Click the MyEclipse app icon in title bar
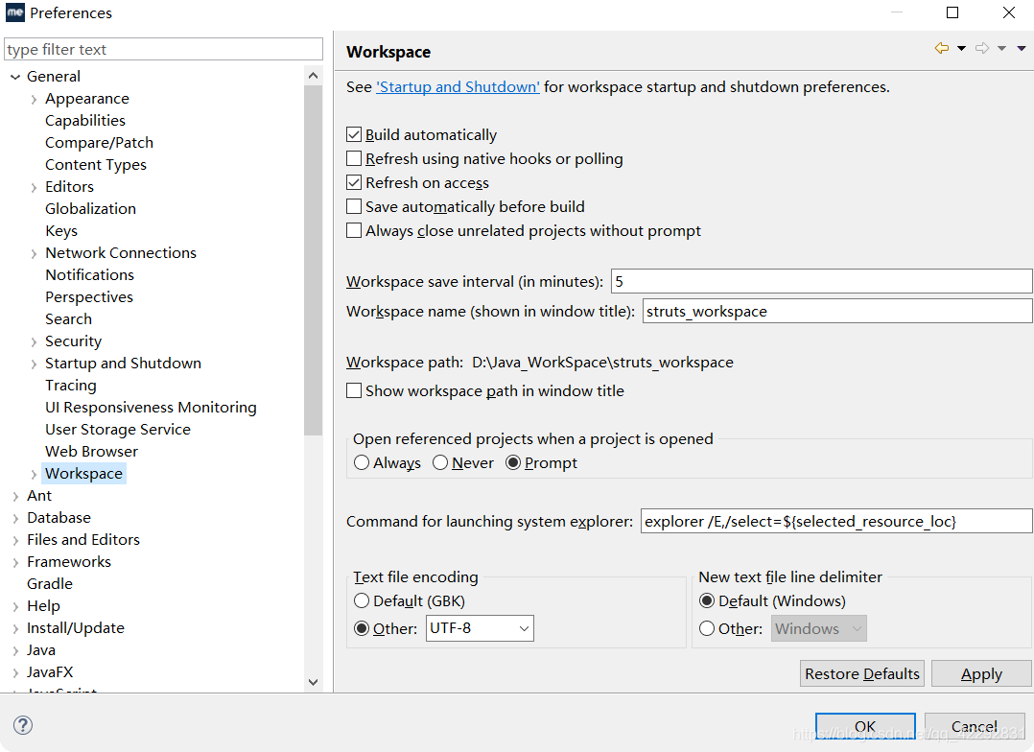Screen dimensions: 1034x752 (x=15, y=12)
